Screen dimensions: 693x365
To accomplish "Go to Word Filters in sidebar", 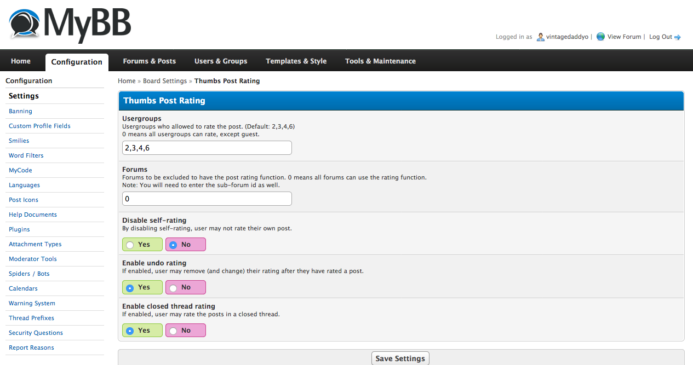I will click(26, 155).
